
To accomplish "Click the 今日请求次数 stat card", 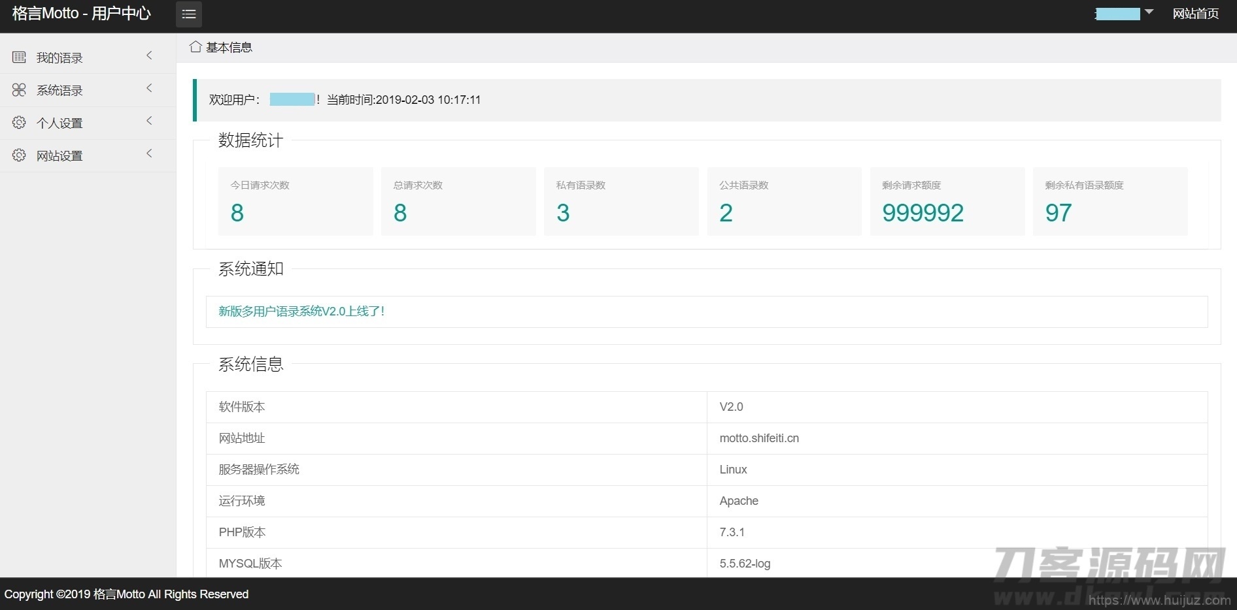I will (296, 201).
